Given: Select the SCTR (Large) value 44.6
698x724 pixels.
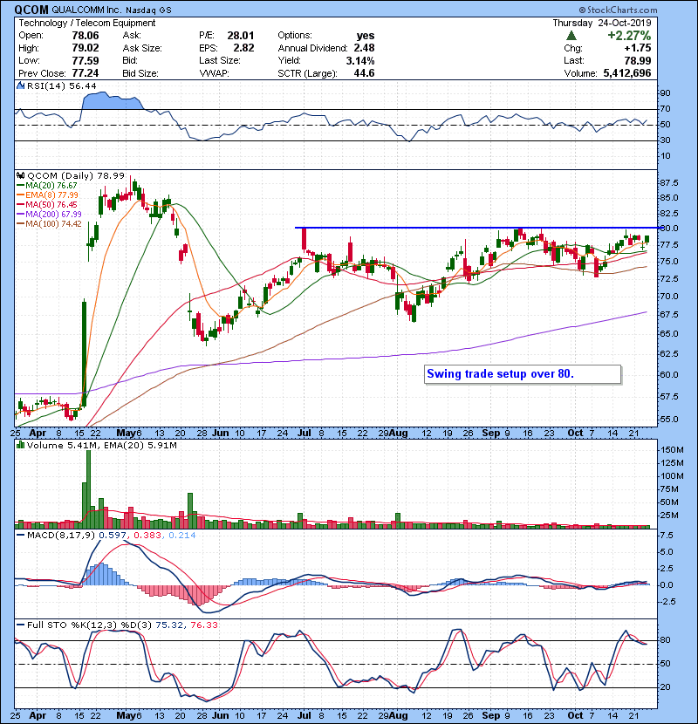Looking at the screenshot, I should [364, 73].
